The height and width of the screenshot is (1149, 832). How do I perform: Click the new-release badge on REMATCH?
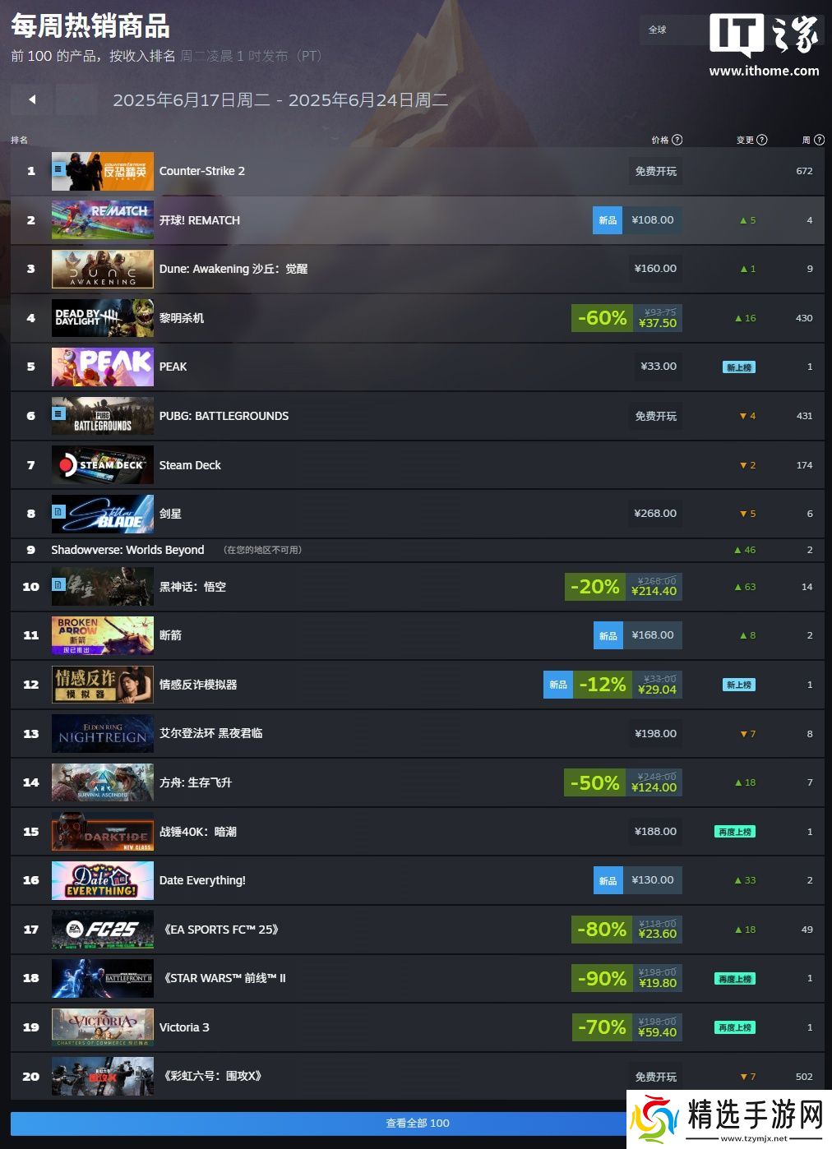pos(608,220)
